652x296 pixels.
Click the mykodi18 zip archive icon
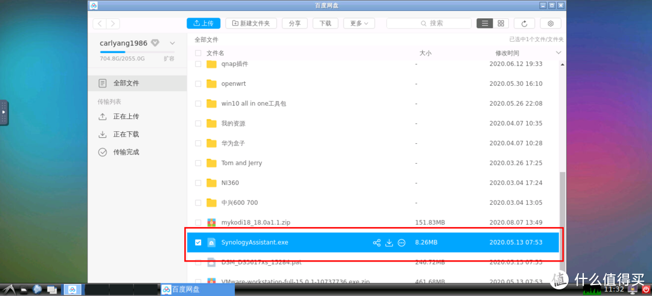212,223
